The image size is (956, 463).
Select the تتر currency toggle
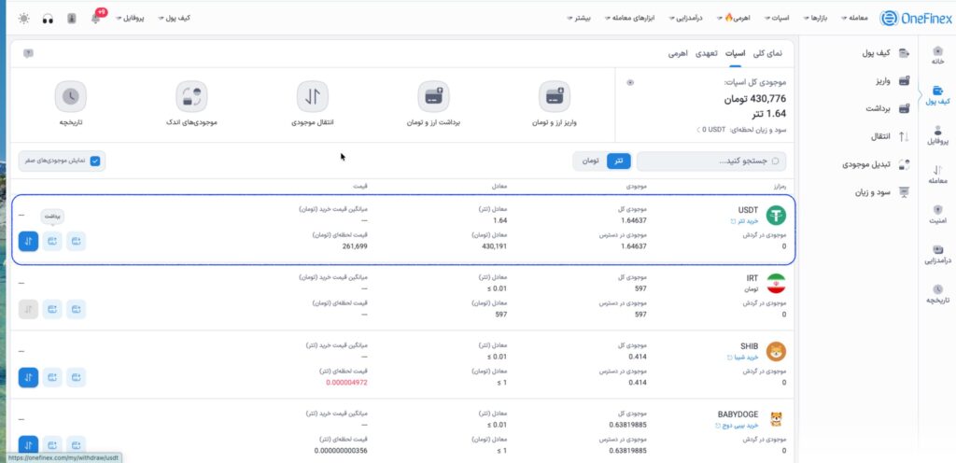[x=618, y=161]
